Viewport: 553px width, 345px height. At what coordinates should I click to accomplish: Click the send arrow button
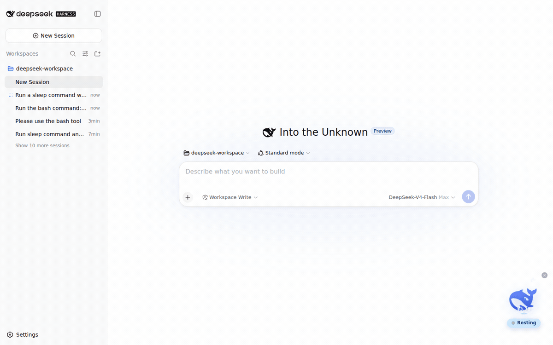click(x=468, y=197)
